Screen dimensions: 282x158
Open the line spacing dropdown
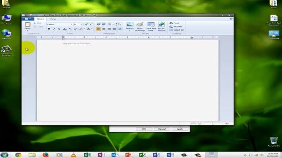click(119, 24)
